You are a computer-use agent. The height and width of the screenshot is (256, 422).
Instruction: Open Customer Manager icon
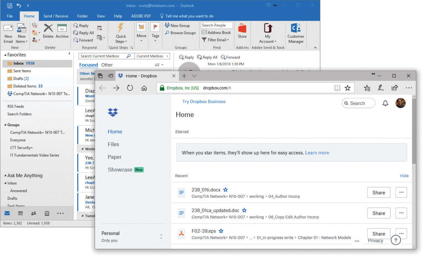[296, 28]
